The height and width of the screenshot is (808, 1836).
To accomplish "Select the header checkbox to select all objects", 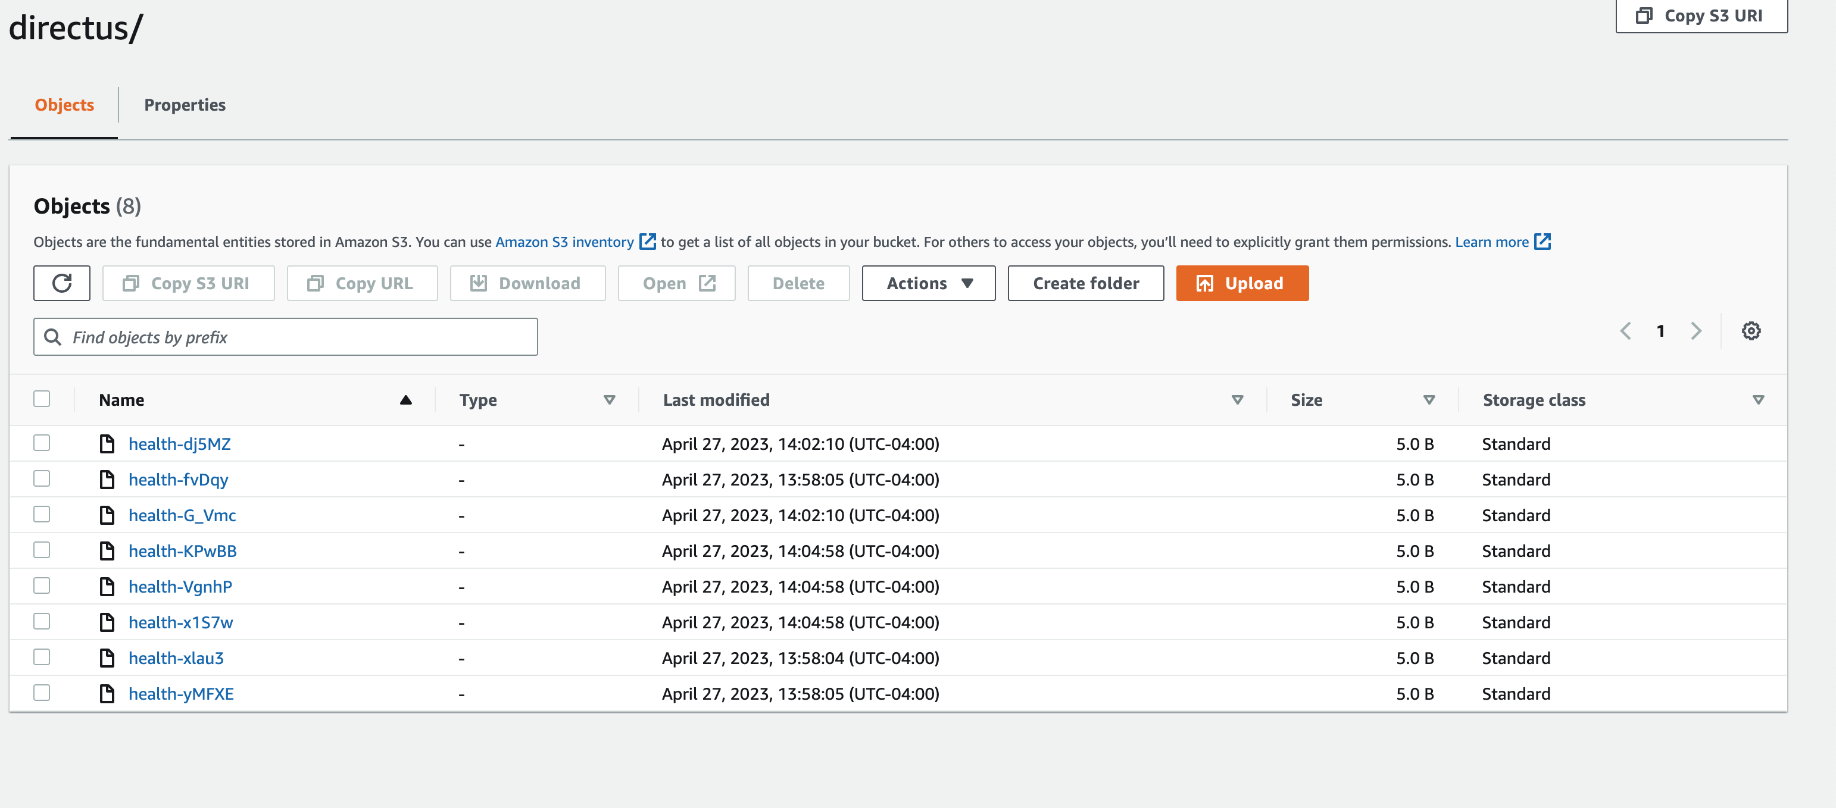I will pyautogui.click(x=41, y=399).
